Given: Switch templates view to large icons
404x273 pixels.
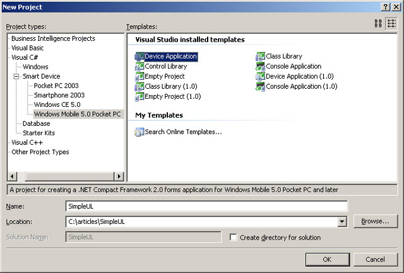Looking at the screenshot, I should point(378,24).
